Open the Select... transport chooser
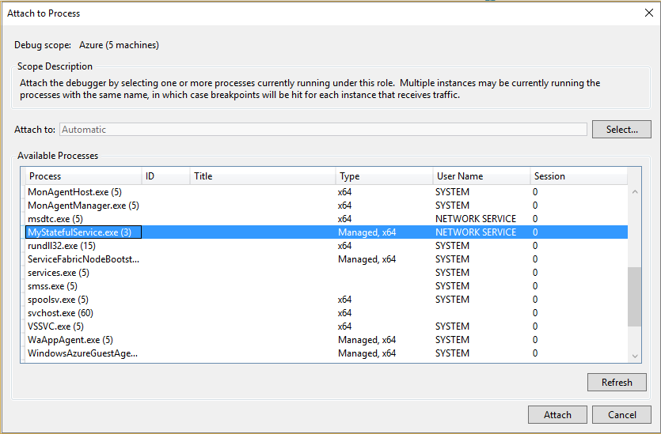The image size is (661, 434). (x=621, y=129)
